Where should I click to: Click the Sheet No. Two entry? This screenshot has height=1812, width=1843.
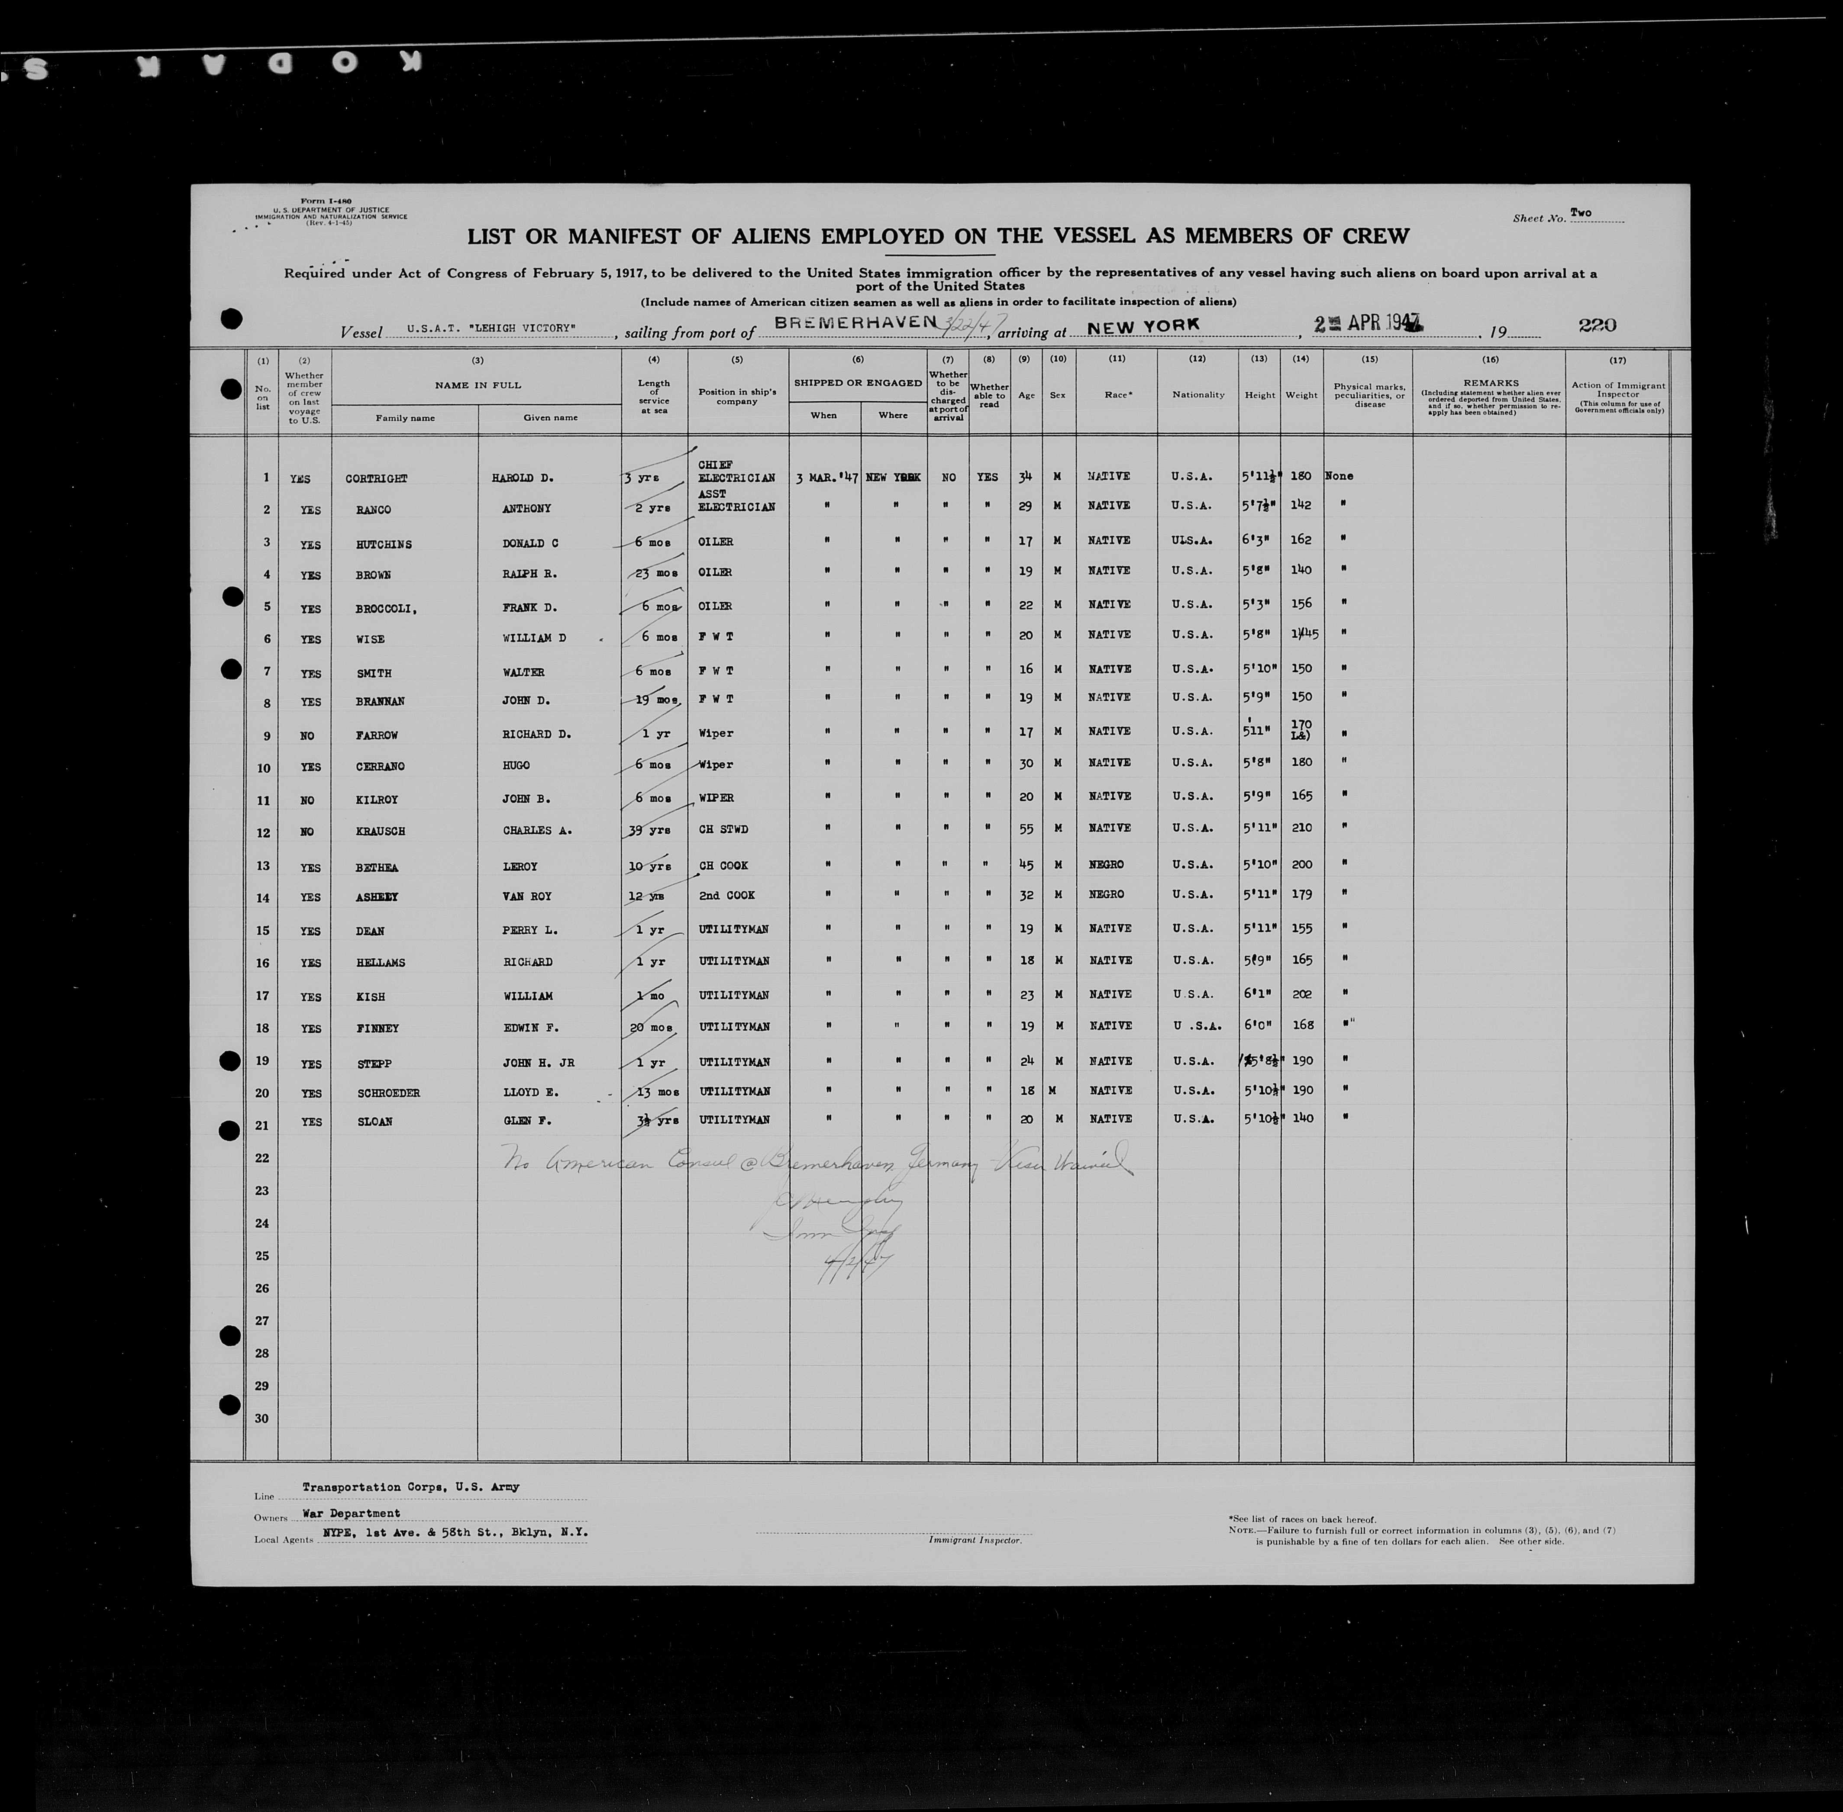(x=1580, y=213)
